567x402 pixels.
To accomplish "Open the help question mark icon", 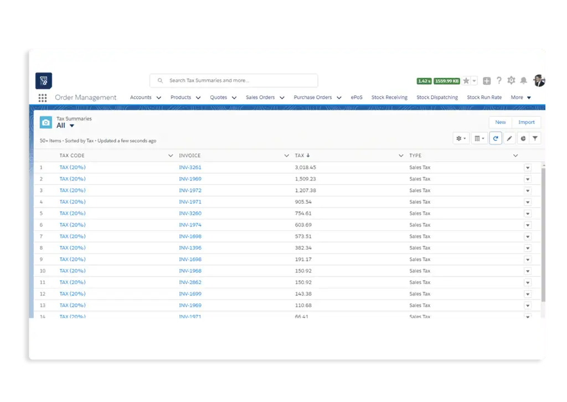I will (x=499, y=80).
